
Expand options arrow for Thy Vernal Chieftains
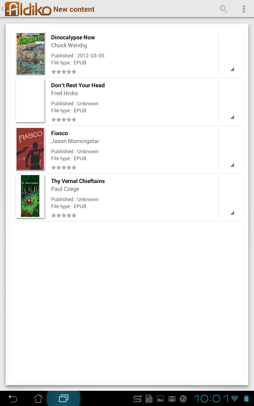point(232,213)
